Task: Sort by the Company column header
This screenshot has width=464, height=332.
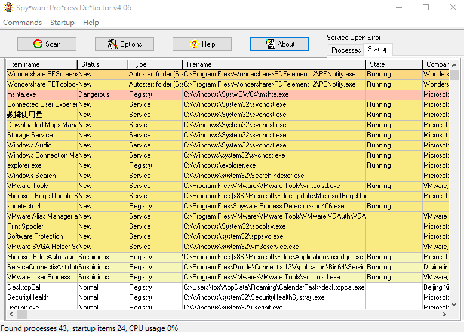Action: [x=436, y=64]
